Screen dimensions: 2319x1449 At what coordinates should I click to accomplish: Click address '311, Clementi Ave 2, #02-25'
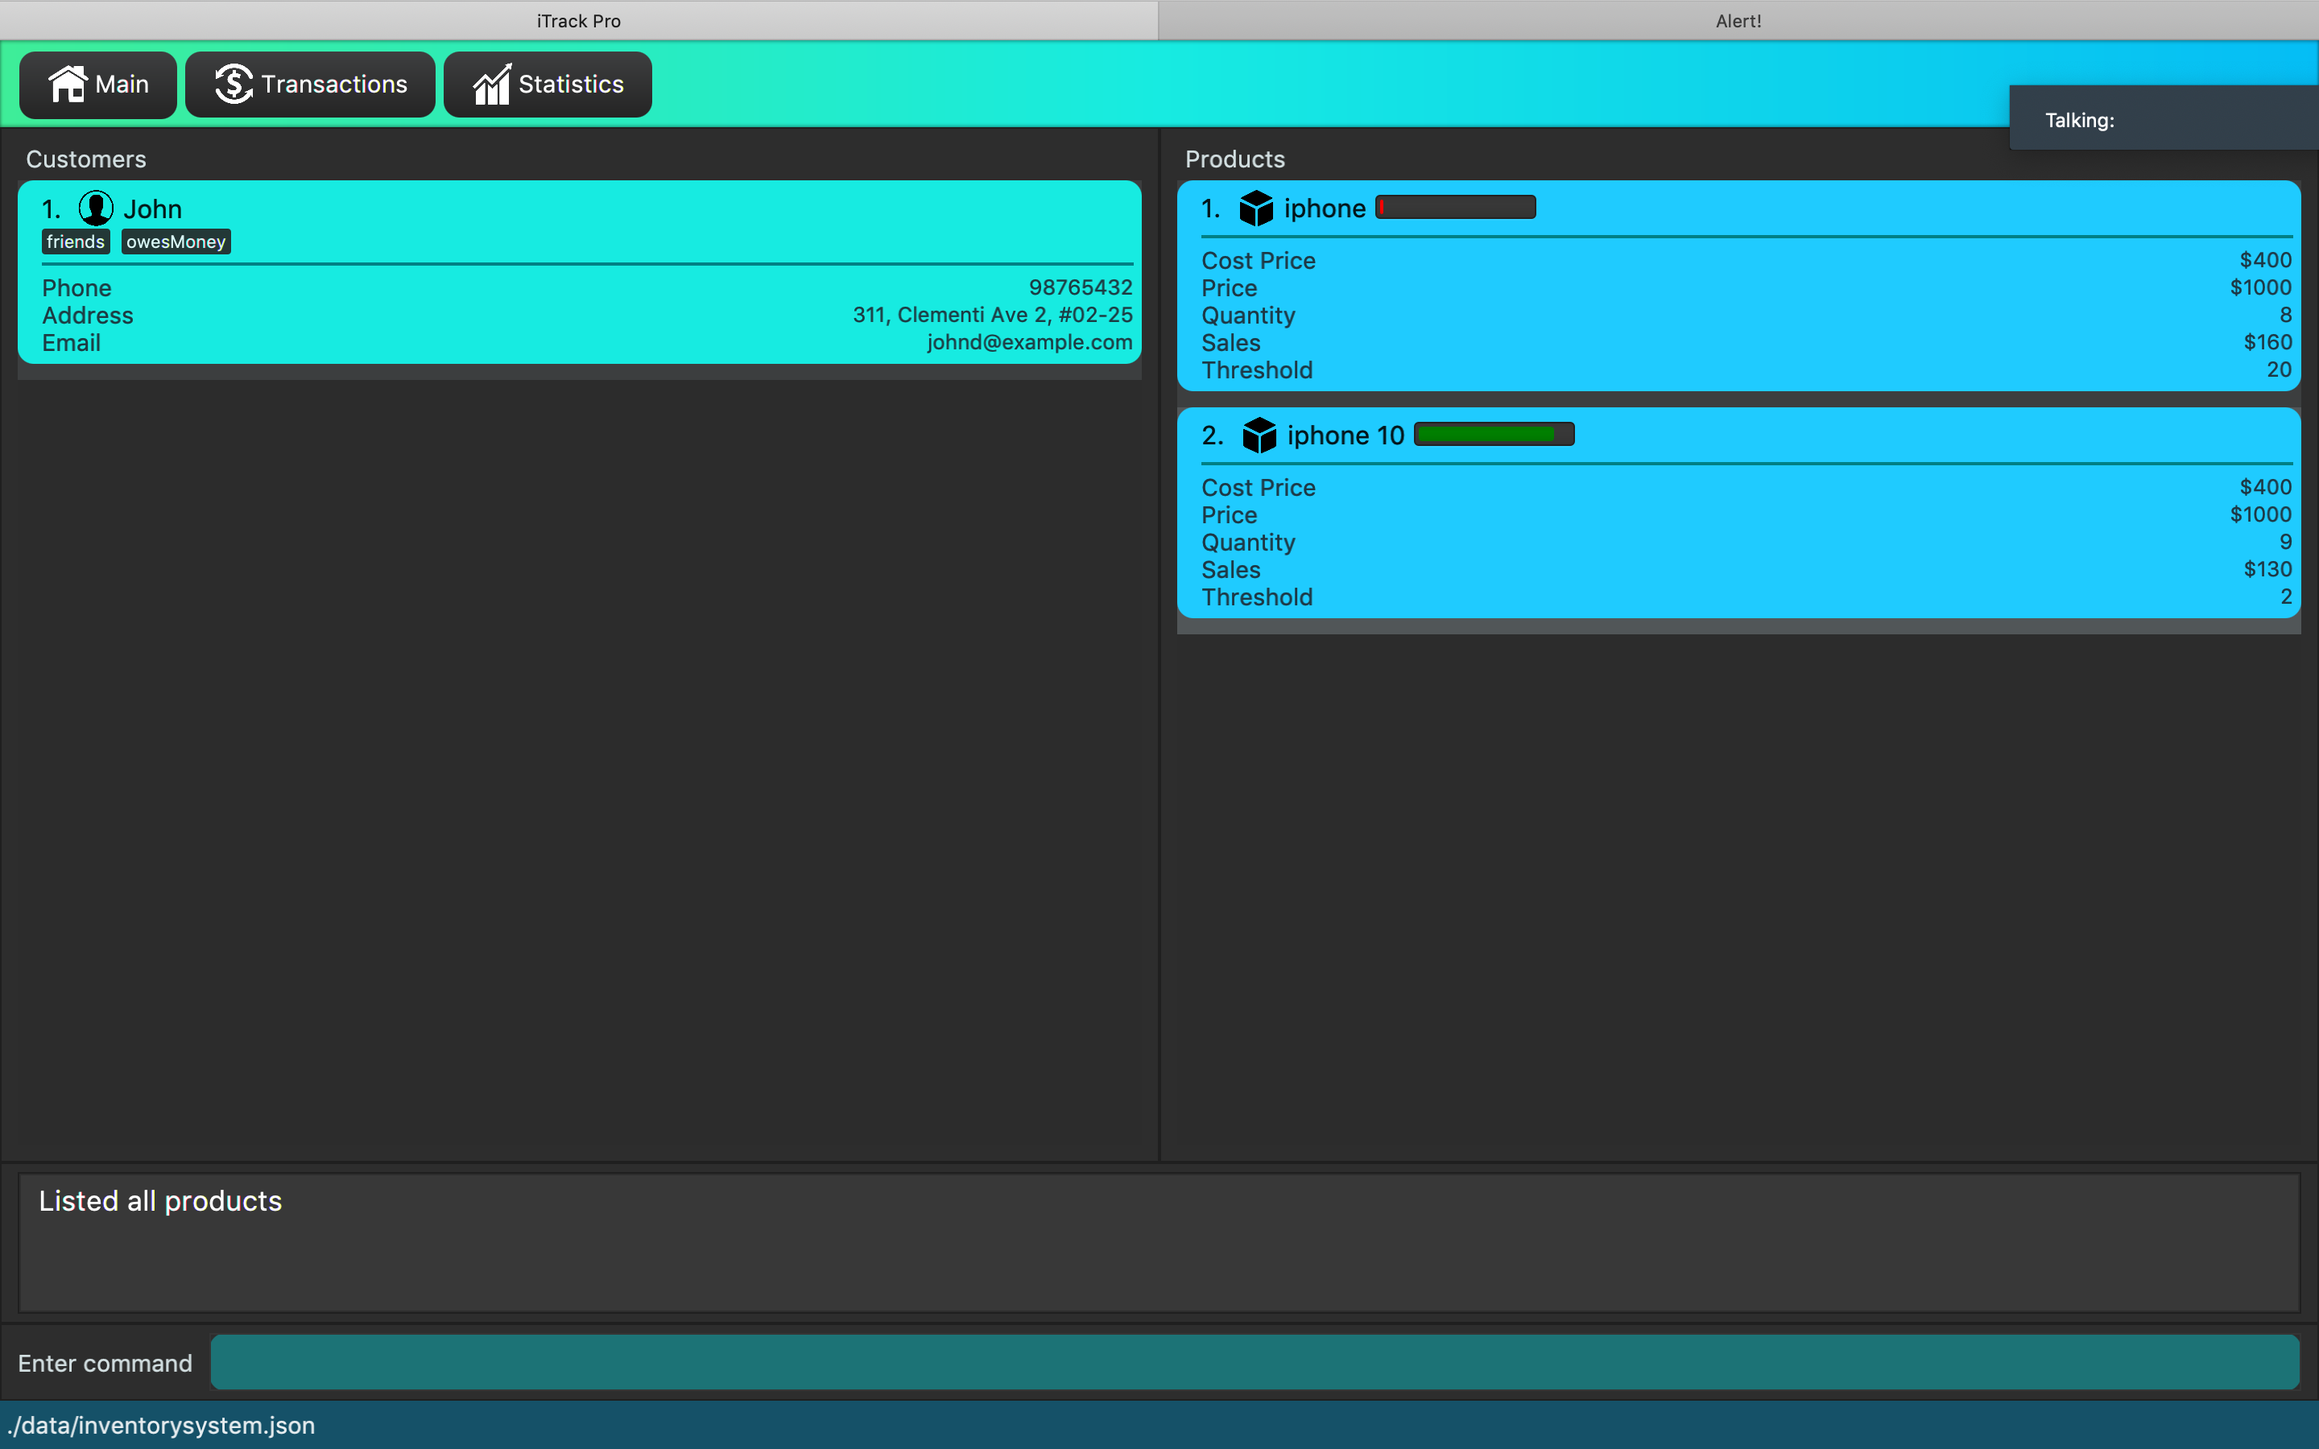pos(993,316)
